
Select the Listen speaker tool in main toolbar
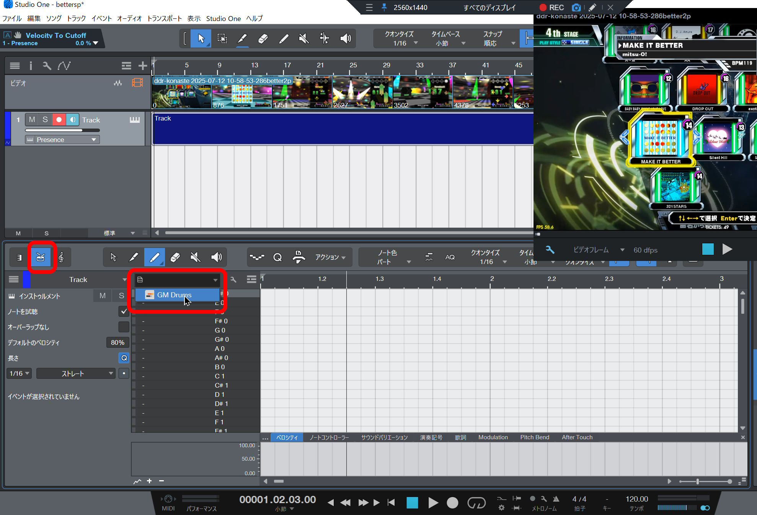(345, 38)
